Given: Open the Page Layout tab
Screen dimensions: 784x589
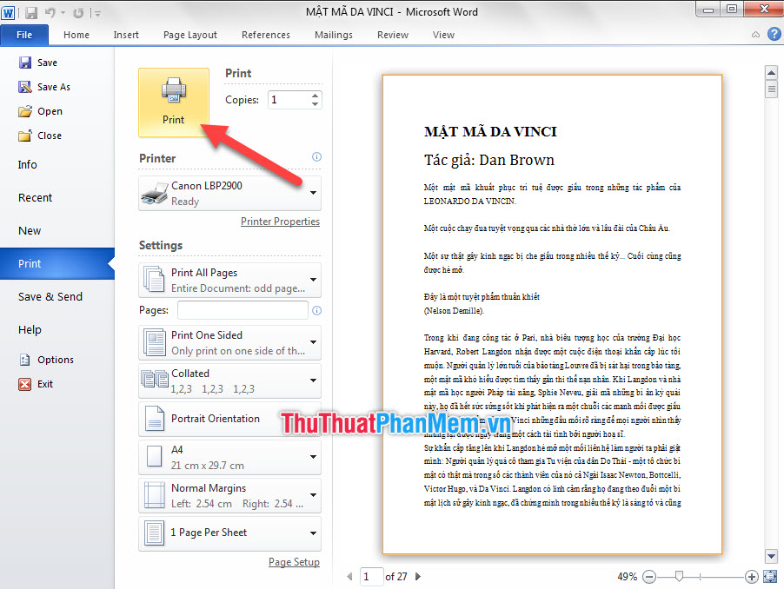Looking at the screenshot, I should click(190, 35).
